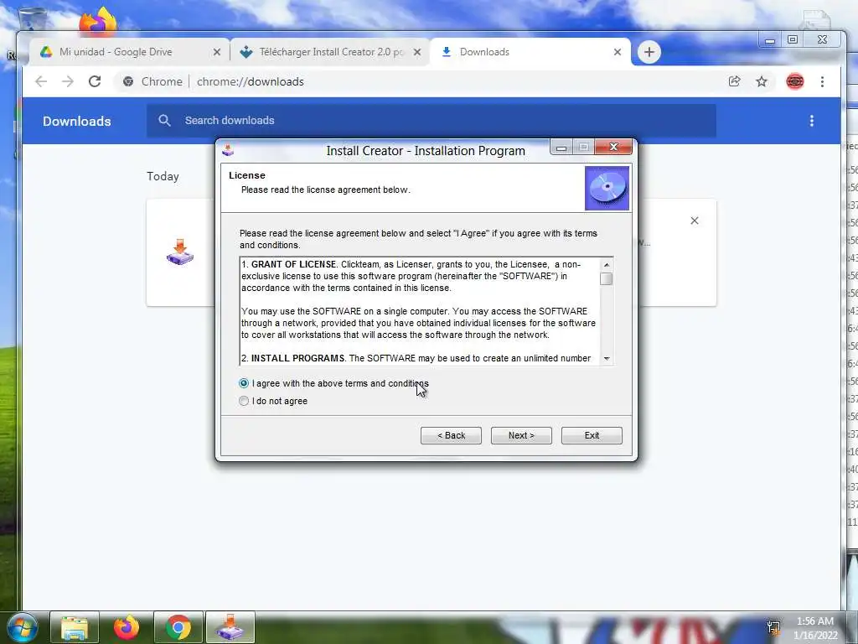Click the Next button in installer
Image resolution: width=858 pixels, height=644 pixels.
tap(521, 435)
